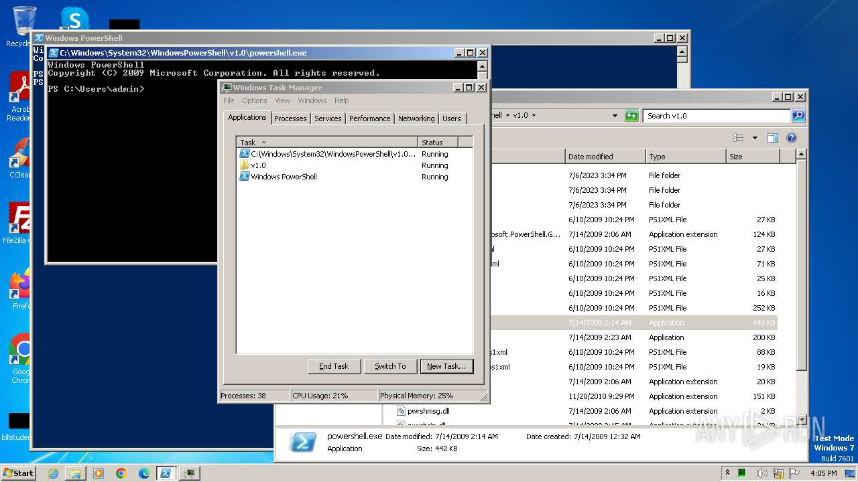Open the Users tab
The height and width of the screenshot is (482, 858).
point(452,118)
